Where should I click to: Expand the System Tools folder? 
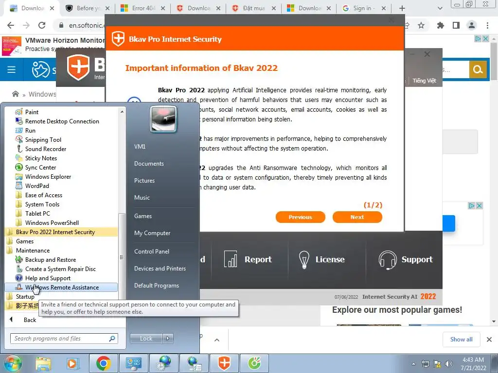pos(42,204)
